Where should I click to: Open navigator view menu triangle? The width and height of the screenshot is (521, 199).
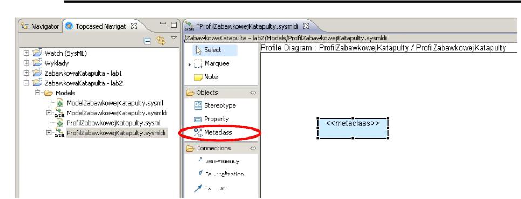(173, 38)
